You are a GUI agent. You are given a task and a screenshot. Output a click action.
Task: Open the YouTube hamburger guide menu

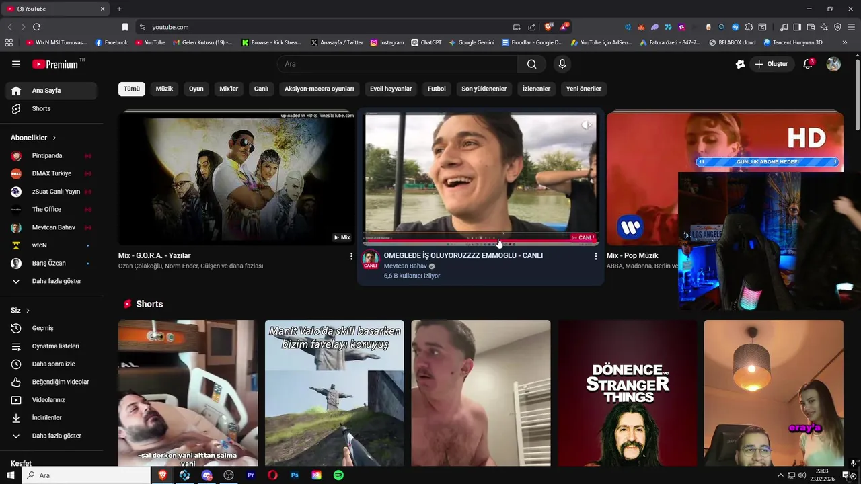(16, 64)
